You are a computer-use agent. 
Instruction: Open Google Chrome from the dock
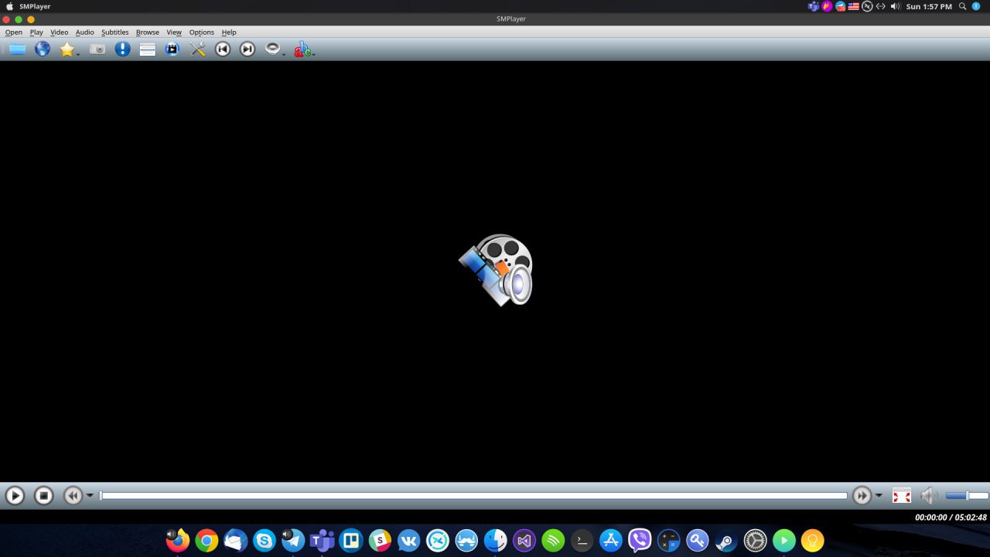(x=207, y=540)
